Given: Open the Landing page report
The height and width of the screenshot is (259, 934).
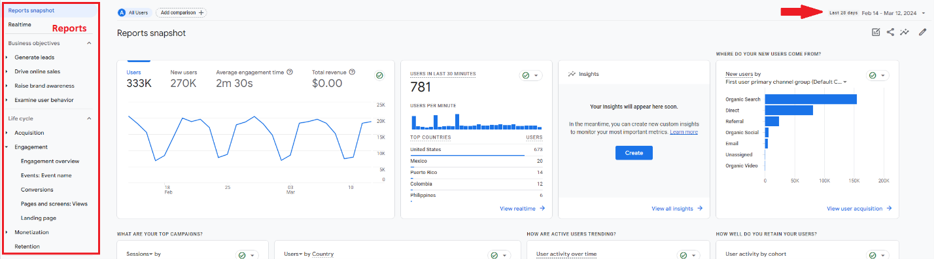Looking at the screenshot, I should click(38, 218).
